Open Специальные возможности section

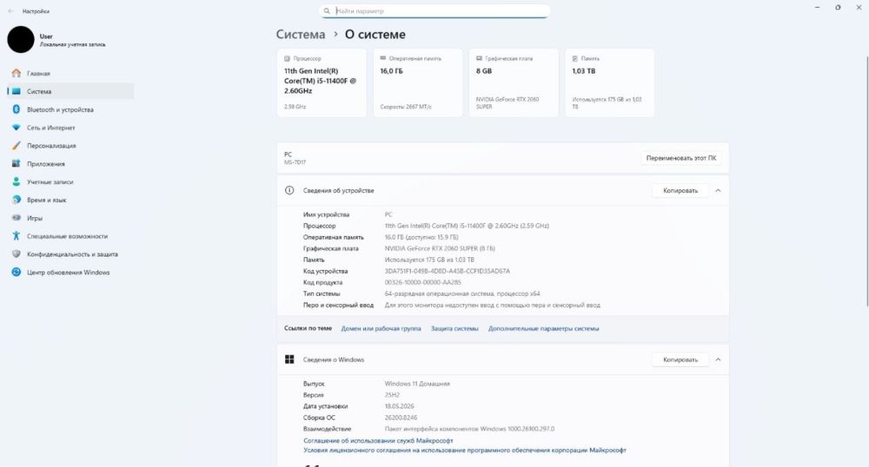tap(70, 236)
